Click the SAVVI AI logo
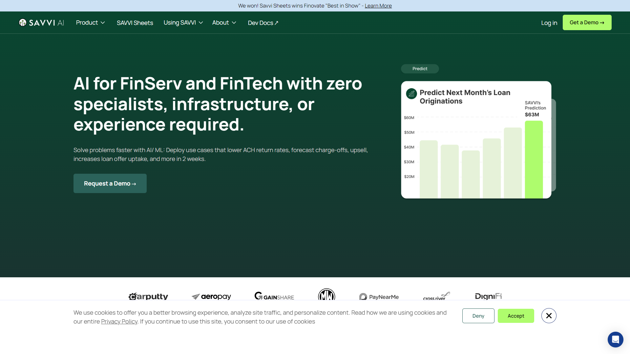Screen dimensions: 630x354 click(x=41, y=23)
